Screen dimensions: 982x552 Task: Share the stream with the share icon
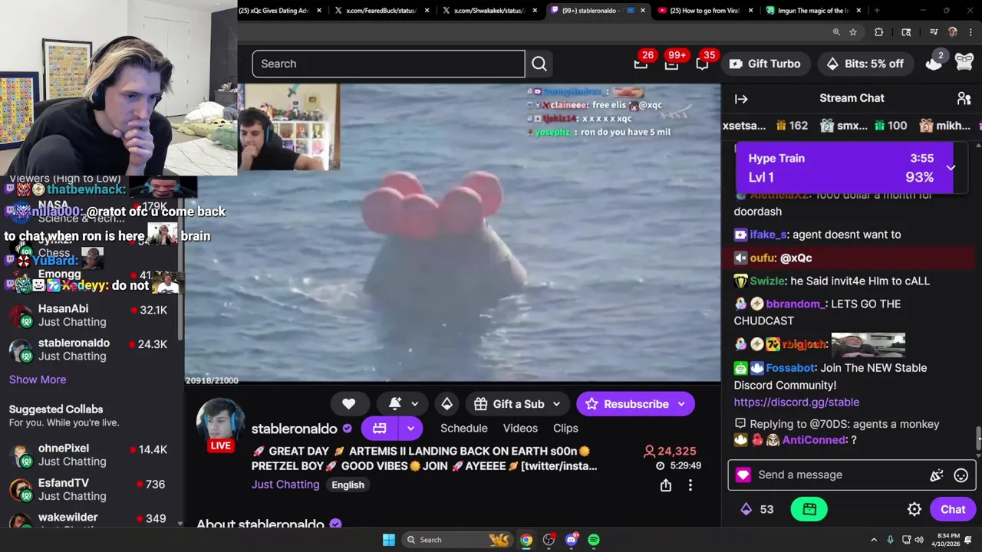coord(666,485)
